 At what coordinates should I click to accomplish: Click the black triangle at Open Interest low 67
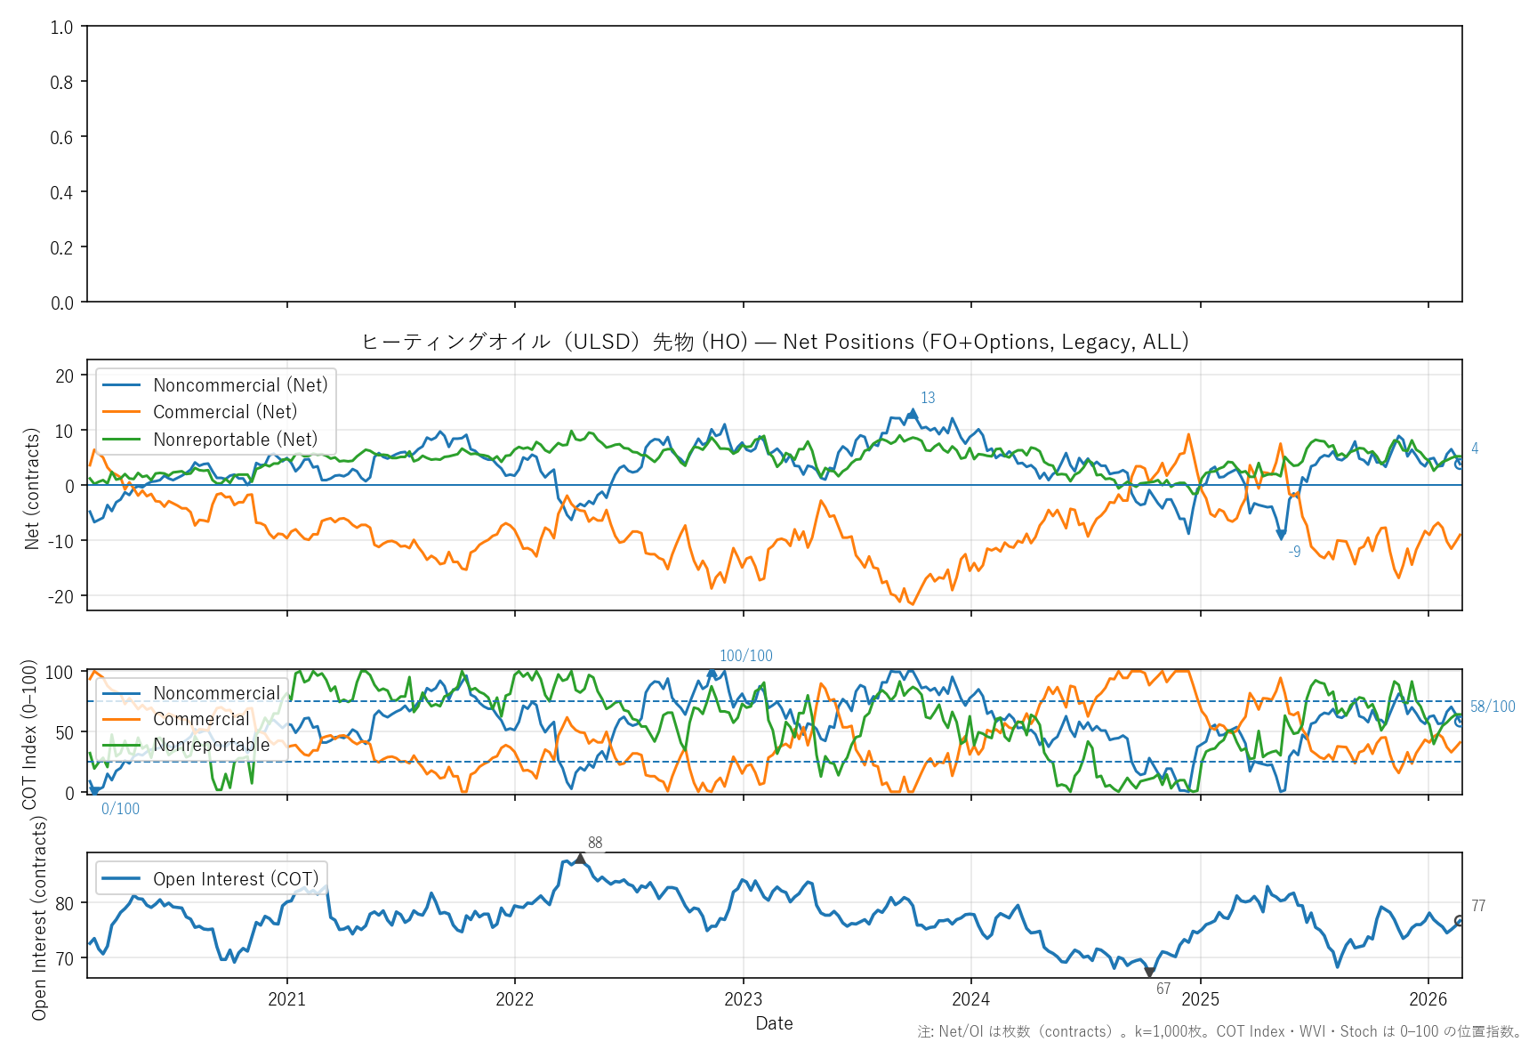(1149, 973)
